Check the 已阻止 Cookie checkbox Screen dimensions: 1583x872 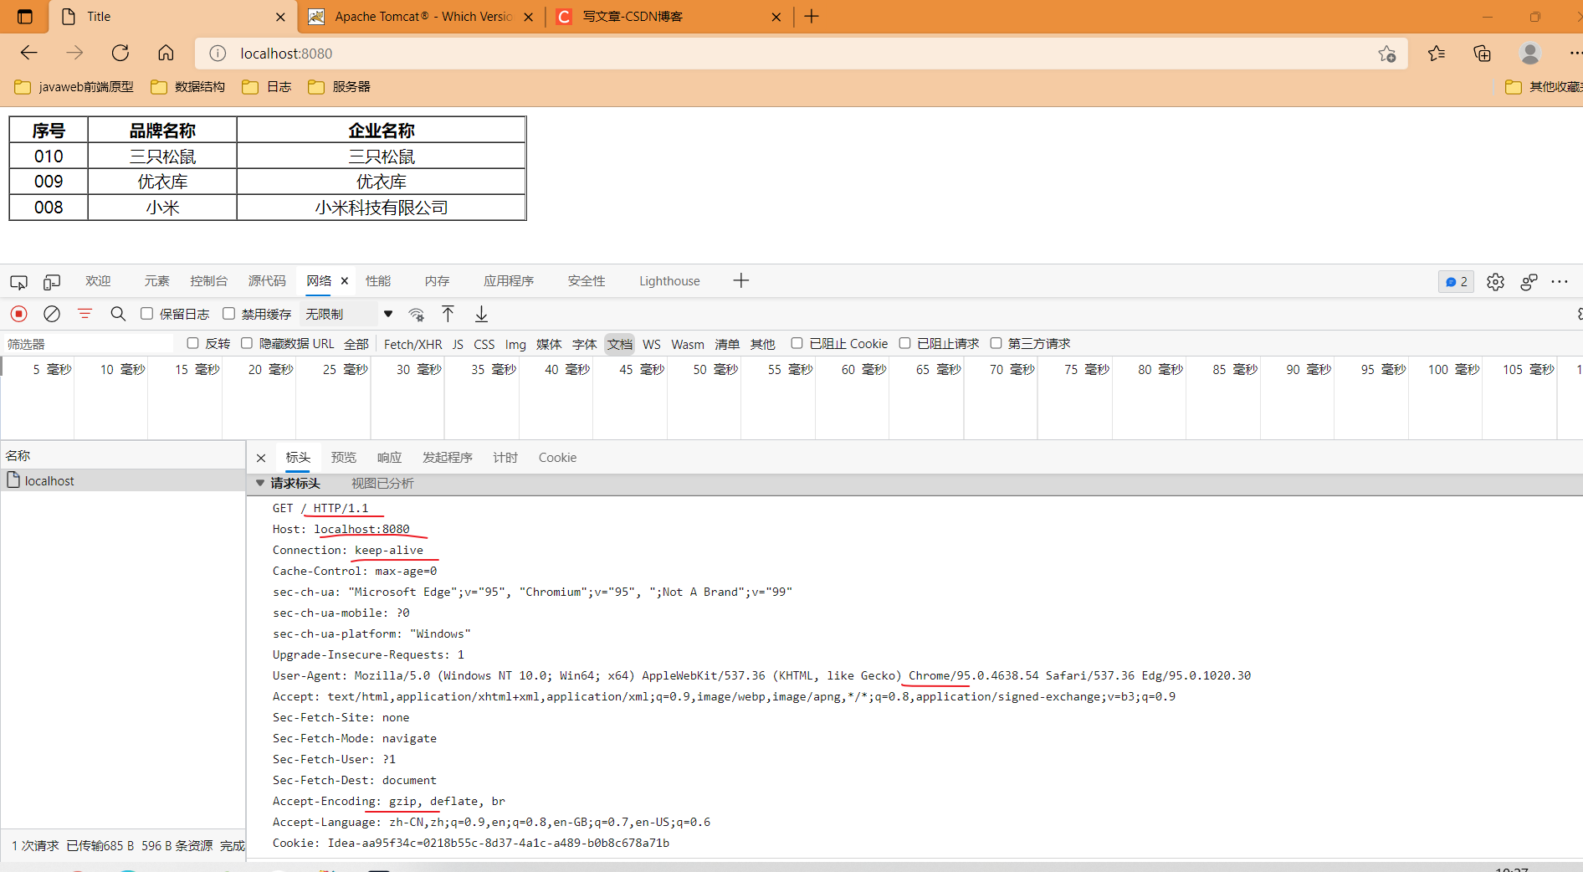797,343
